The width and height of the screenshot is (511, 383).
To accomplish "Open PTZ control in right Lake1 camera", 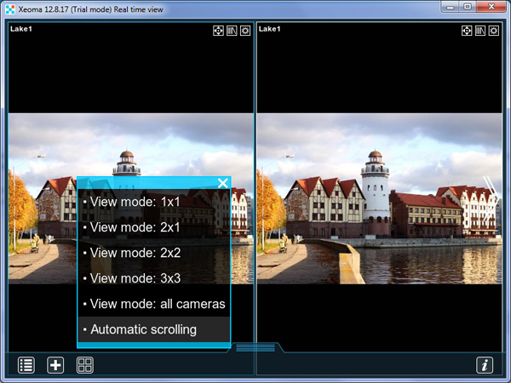I will (x=467, y=31).
